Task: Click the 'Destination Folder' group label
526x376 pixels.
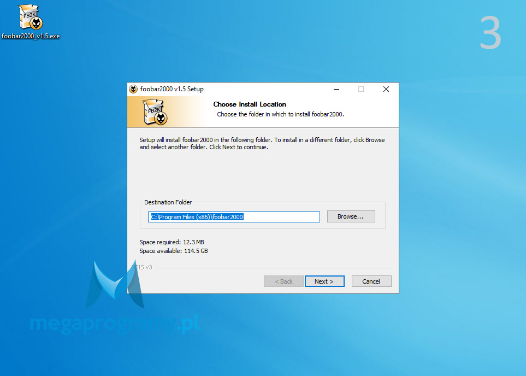Action: (x=168, y=202)
